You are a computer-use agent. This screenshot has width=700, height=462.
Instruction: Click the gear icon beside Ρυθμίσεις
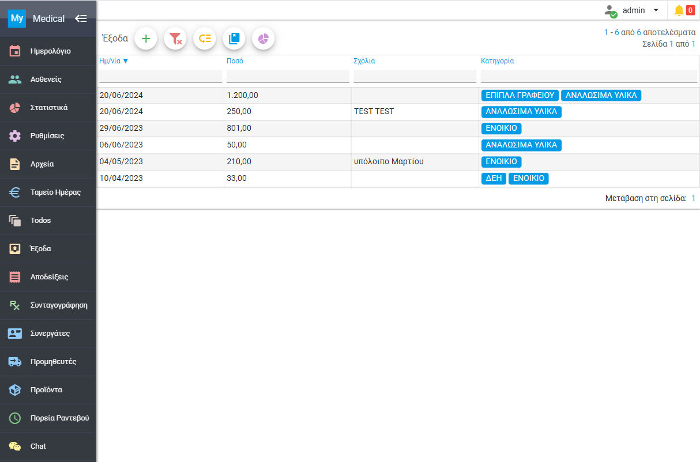tap(15, 136)
